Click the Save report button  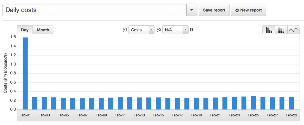[214, 10]
